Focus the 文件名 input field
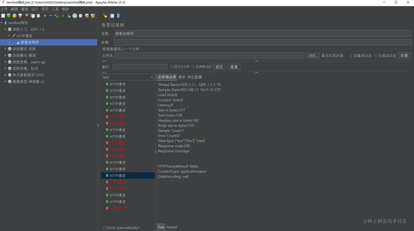The height and width of the screenshot is (231, 414). pos(209,56)
